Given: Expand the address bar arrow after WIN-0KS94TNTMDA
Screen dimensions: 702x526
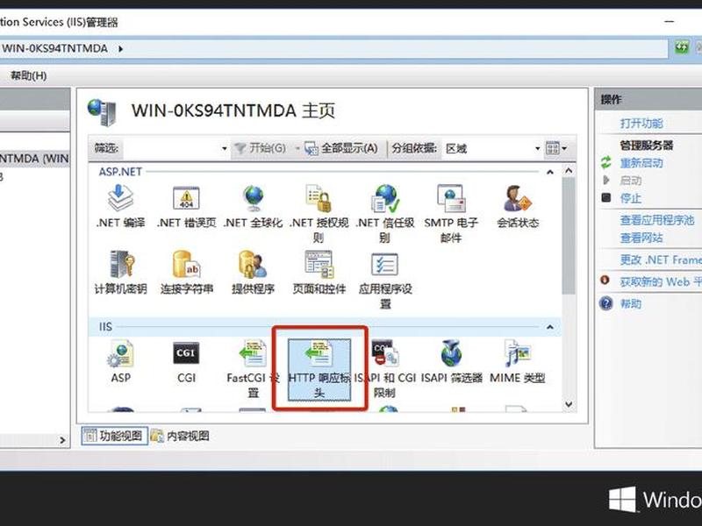Looking at the screenshot, I should [120, 49].
